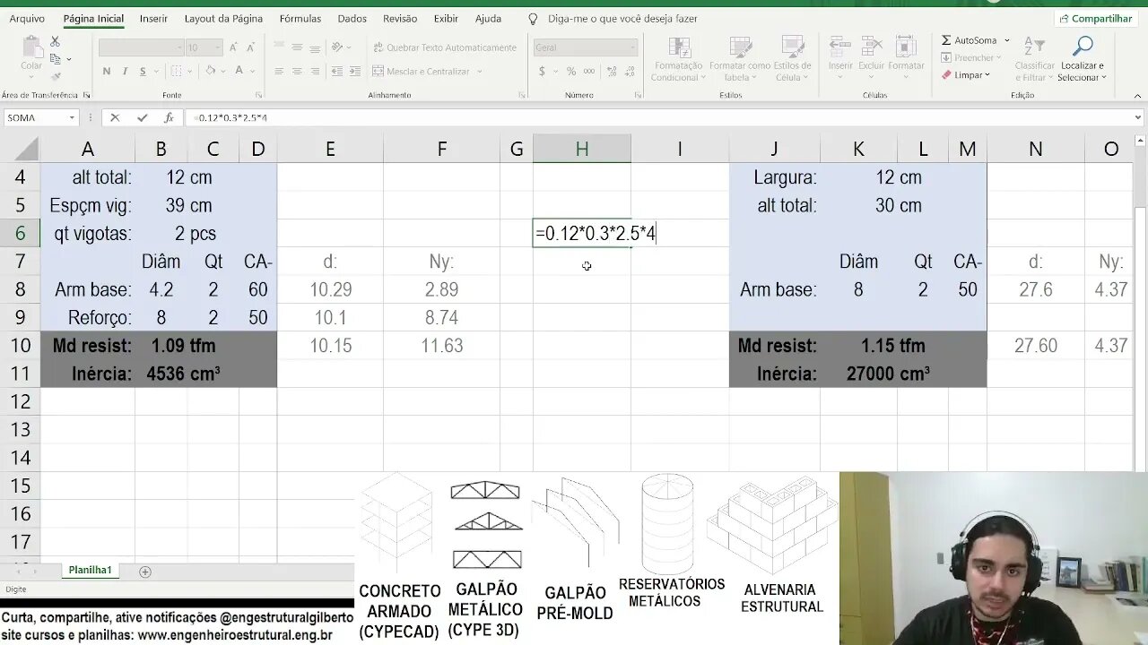Toggle bold N formatting
Screen dimensions: 1148x645
tap(107, 72)
